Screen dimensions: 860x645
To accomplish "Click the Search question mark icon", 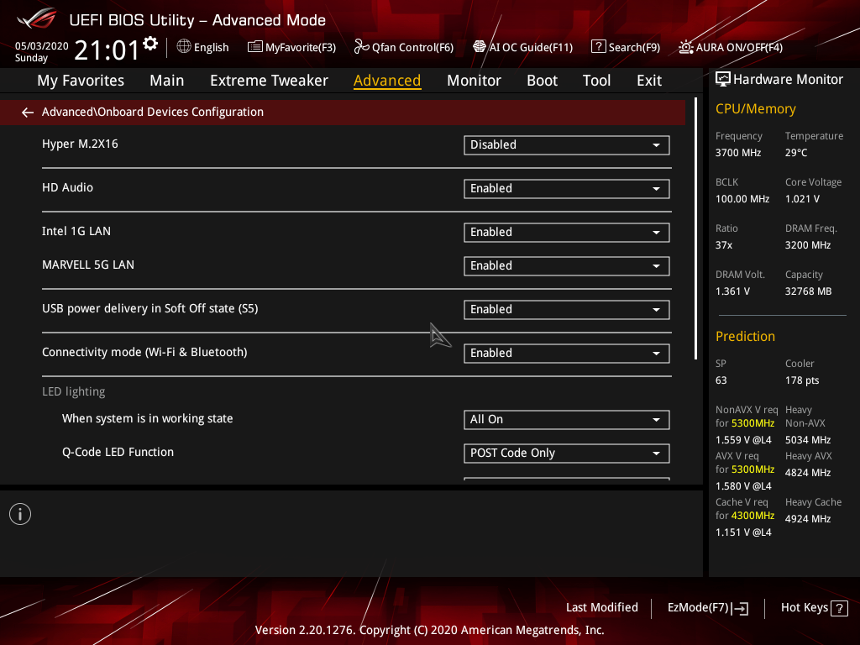I will (x=598, y=47).
